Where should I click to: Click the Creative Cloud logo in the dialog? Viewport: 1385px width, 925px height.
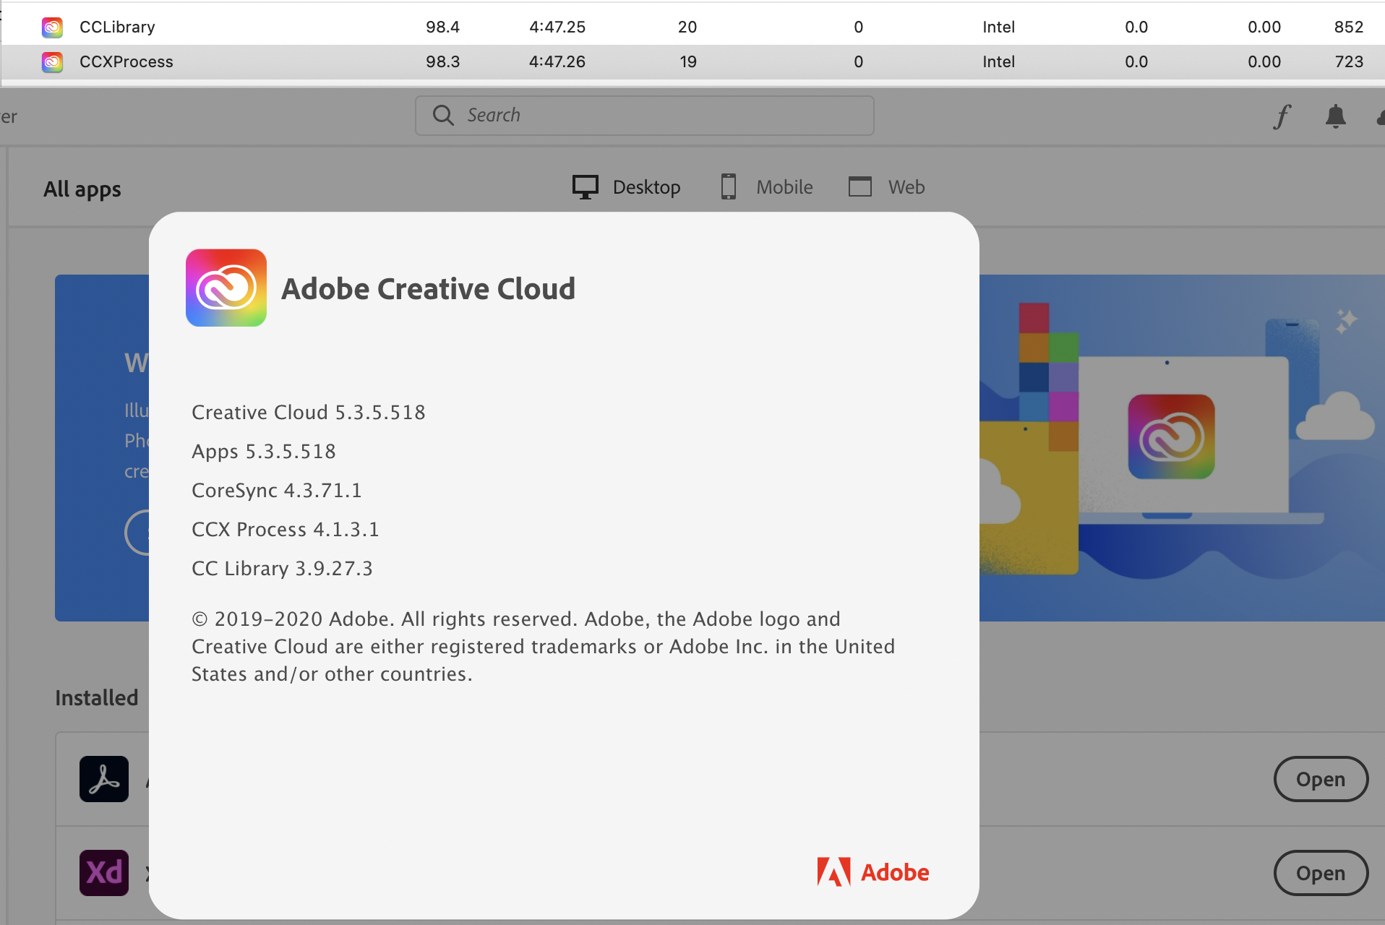(x=226, y=288)
